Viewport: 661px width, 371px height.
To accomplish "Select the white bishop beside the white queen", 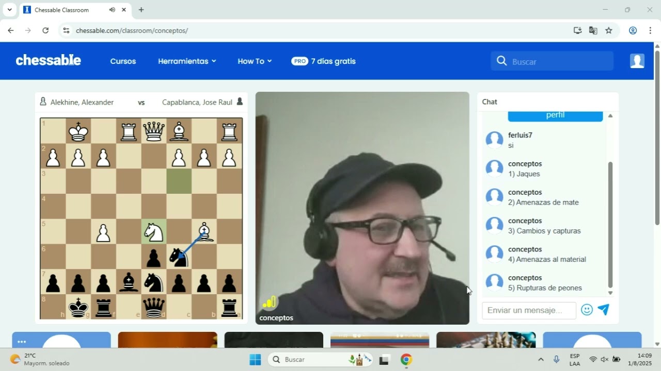I will click(179, 132).
